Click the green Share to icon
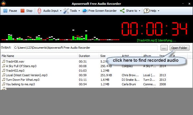This screenshot has width=193, height=115. point(122,11)
